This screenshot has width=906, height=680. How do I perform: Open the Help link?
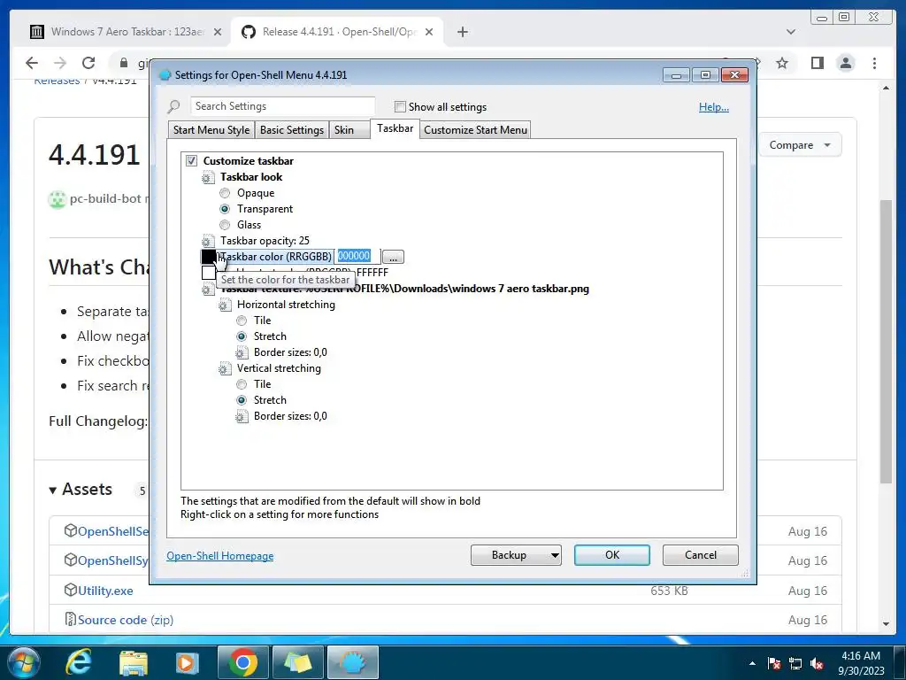(x=714, y=107)
